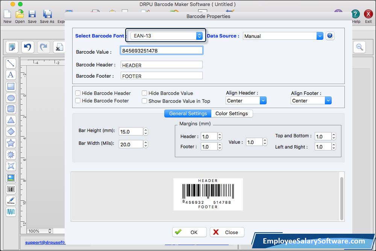This screenshot has height=251, width=376.
Task: Open the Align Header dropdown
Action: click(x=246, y=101)
